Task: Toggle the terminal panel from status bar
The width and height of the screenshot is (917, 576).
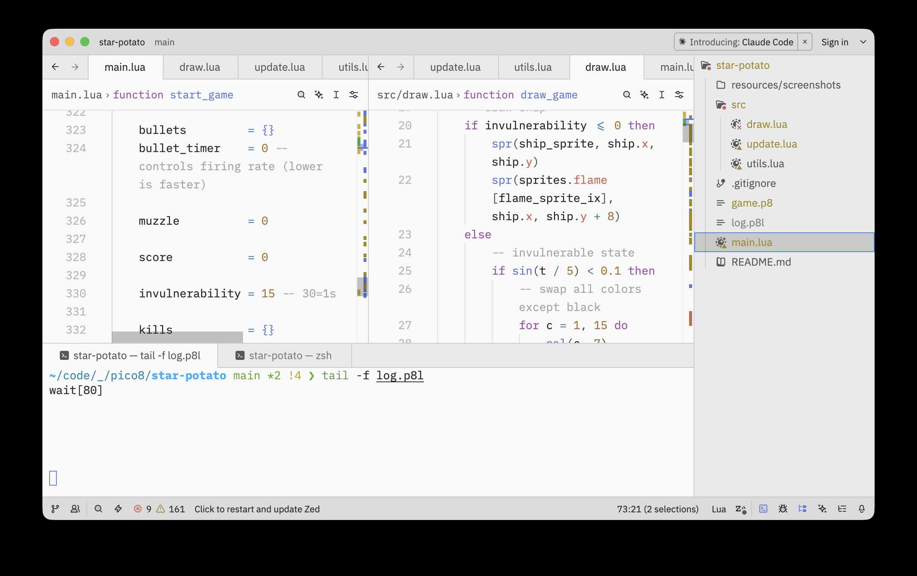Action: (763, 509)
